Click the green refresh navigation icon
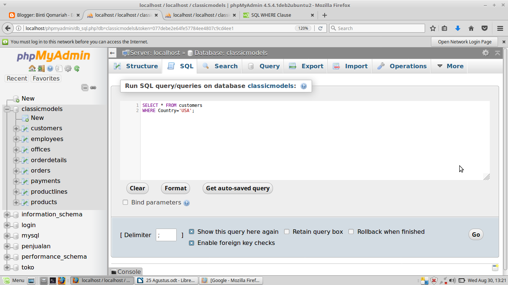Viewport: 508px width, 285px height. click(x=77, y=68)
